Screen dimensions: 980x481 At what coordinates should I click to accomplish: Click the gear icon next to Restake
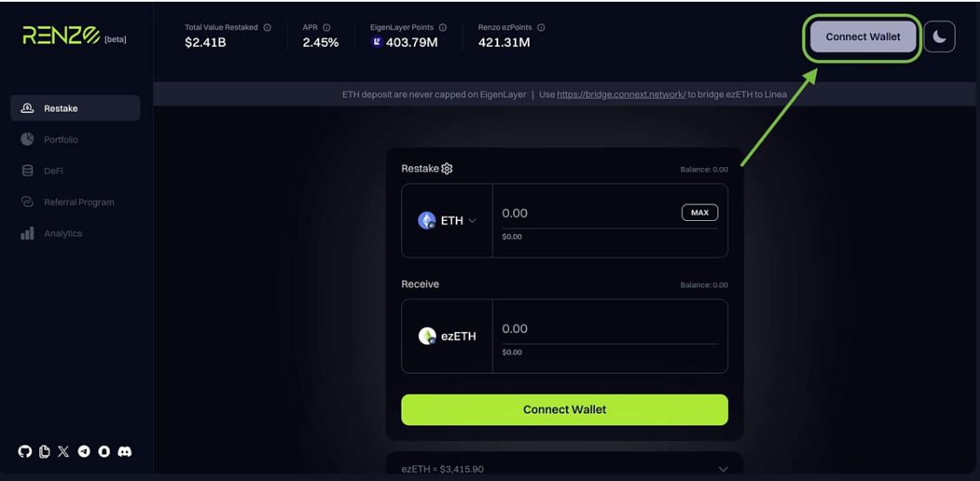pyautogui.click(x=447, y=169)
